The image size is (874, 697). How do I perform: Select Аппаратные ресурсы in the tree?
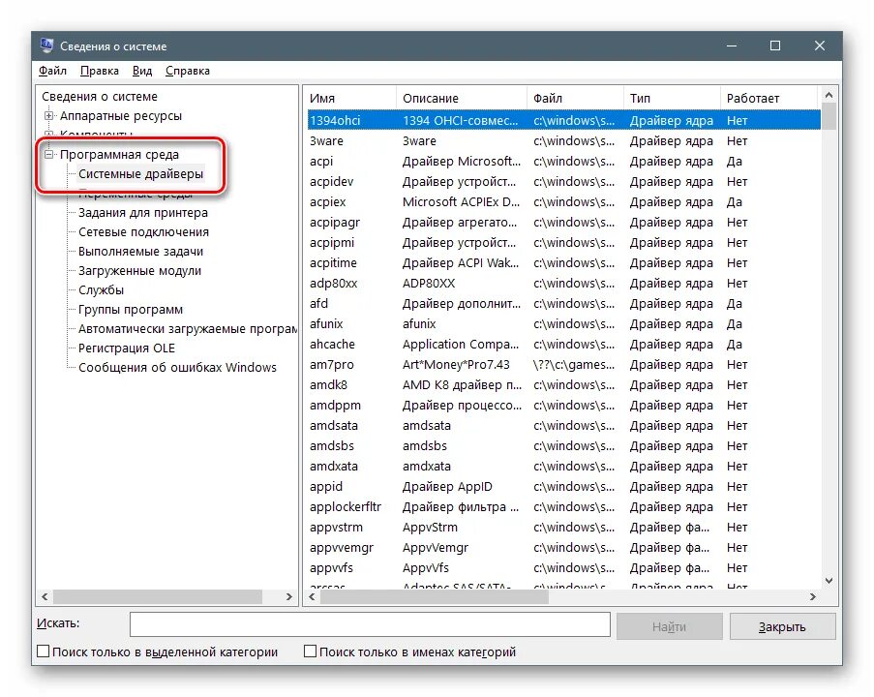pos(121,116)
